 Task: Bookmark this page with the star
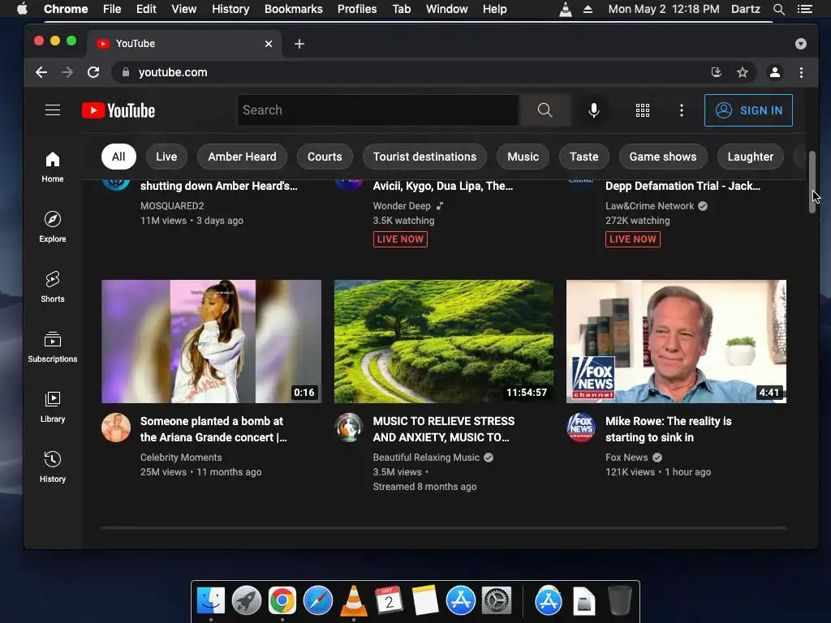[743, 72]
